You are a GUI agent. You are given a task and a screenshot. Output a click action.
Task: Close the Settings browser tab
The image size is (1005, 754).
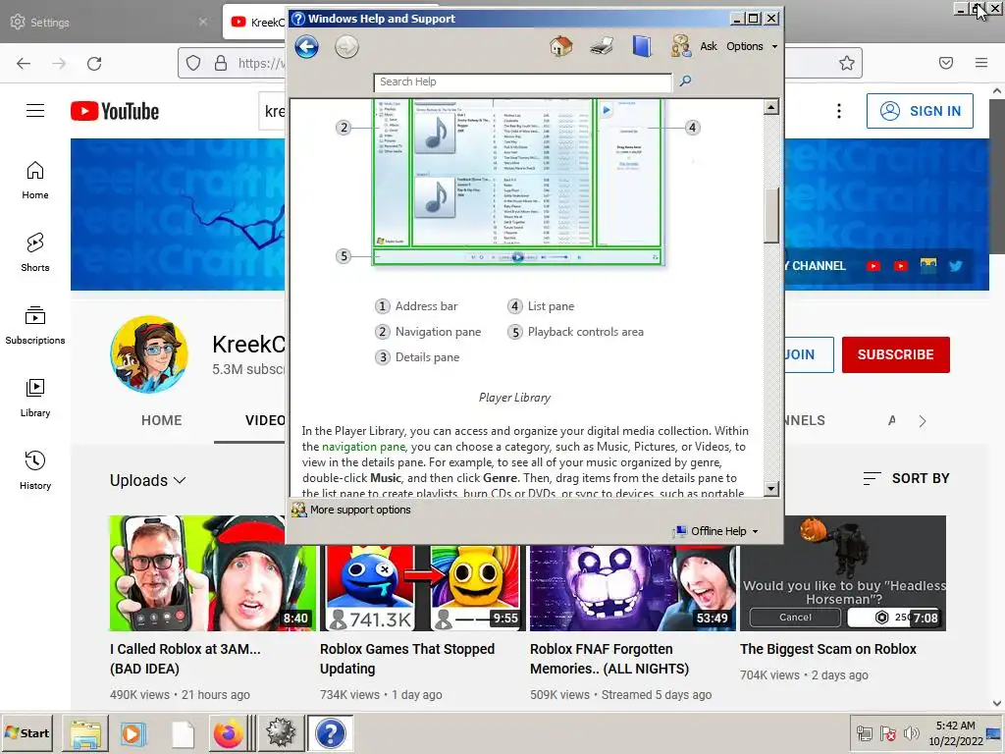203,22
